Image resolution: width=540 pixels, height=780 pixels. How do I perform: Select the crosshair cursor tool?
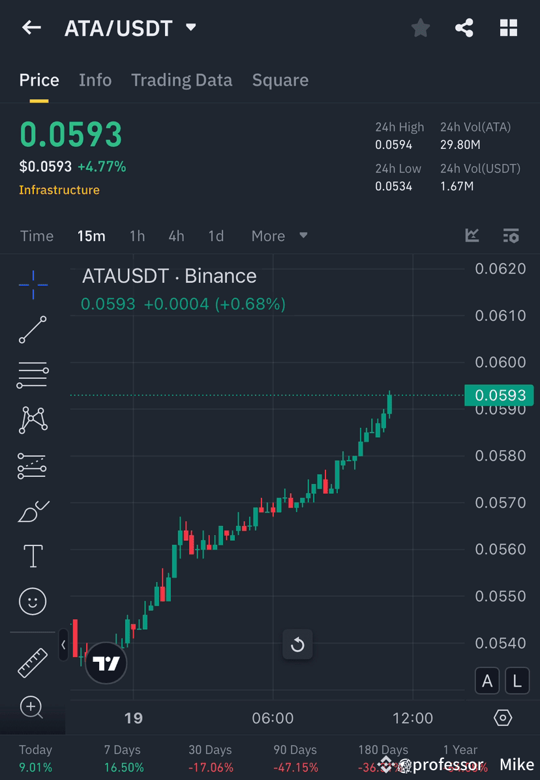[x=33, y=285]
